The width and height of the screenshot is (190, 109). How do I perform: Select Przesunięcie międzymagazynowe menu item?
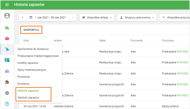tap(38, 56)
